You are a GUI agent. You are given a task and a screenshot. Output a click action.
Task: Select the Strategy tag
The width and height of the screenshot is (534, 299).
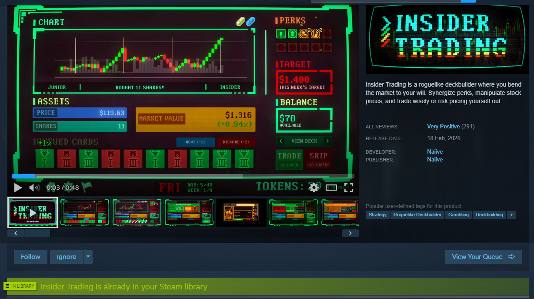[377, 215]
